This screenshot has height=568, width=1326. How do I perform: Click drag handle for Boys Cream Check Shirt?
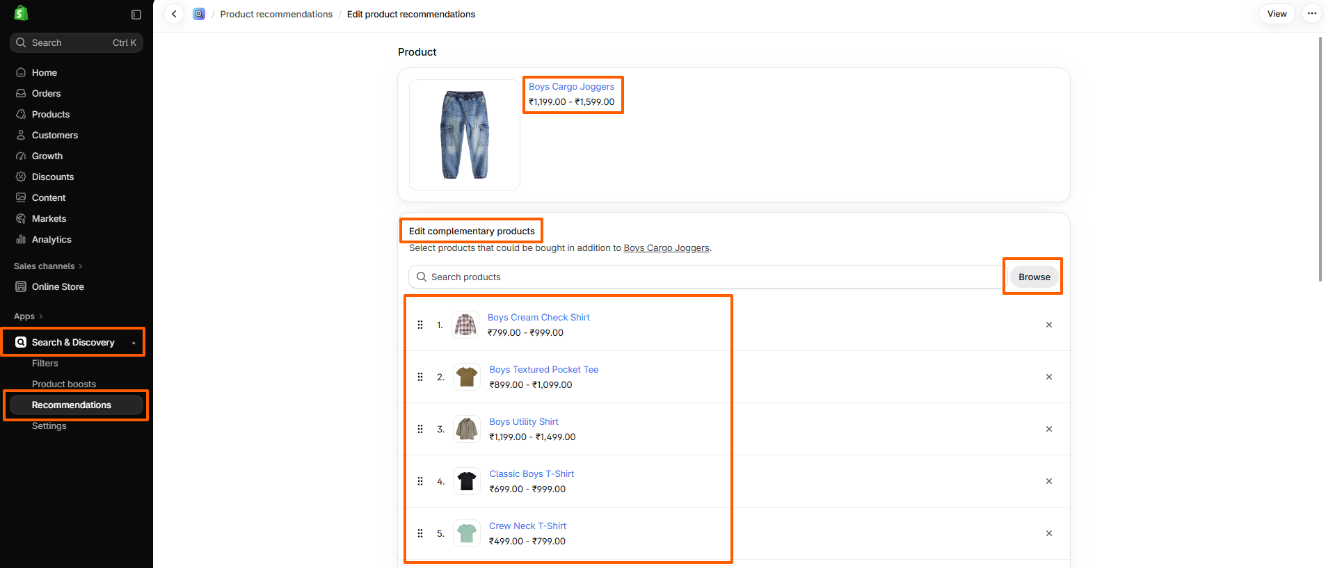[x=420, y=325]
